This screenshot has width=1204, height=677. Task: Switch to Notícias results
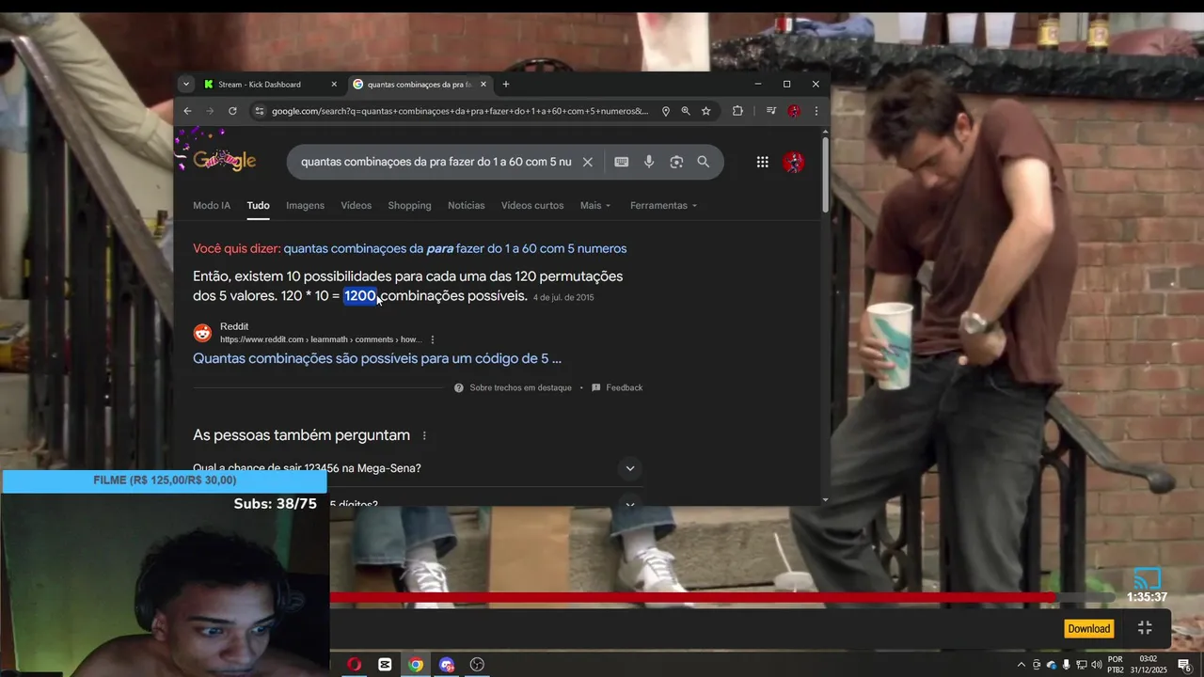tap(467, 205)
